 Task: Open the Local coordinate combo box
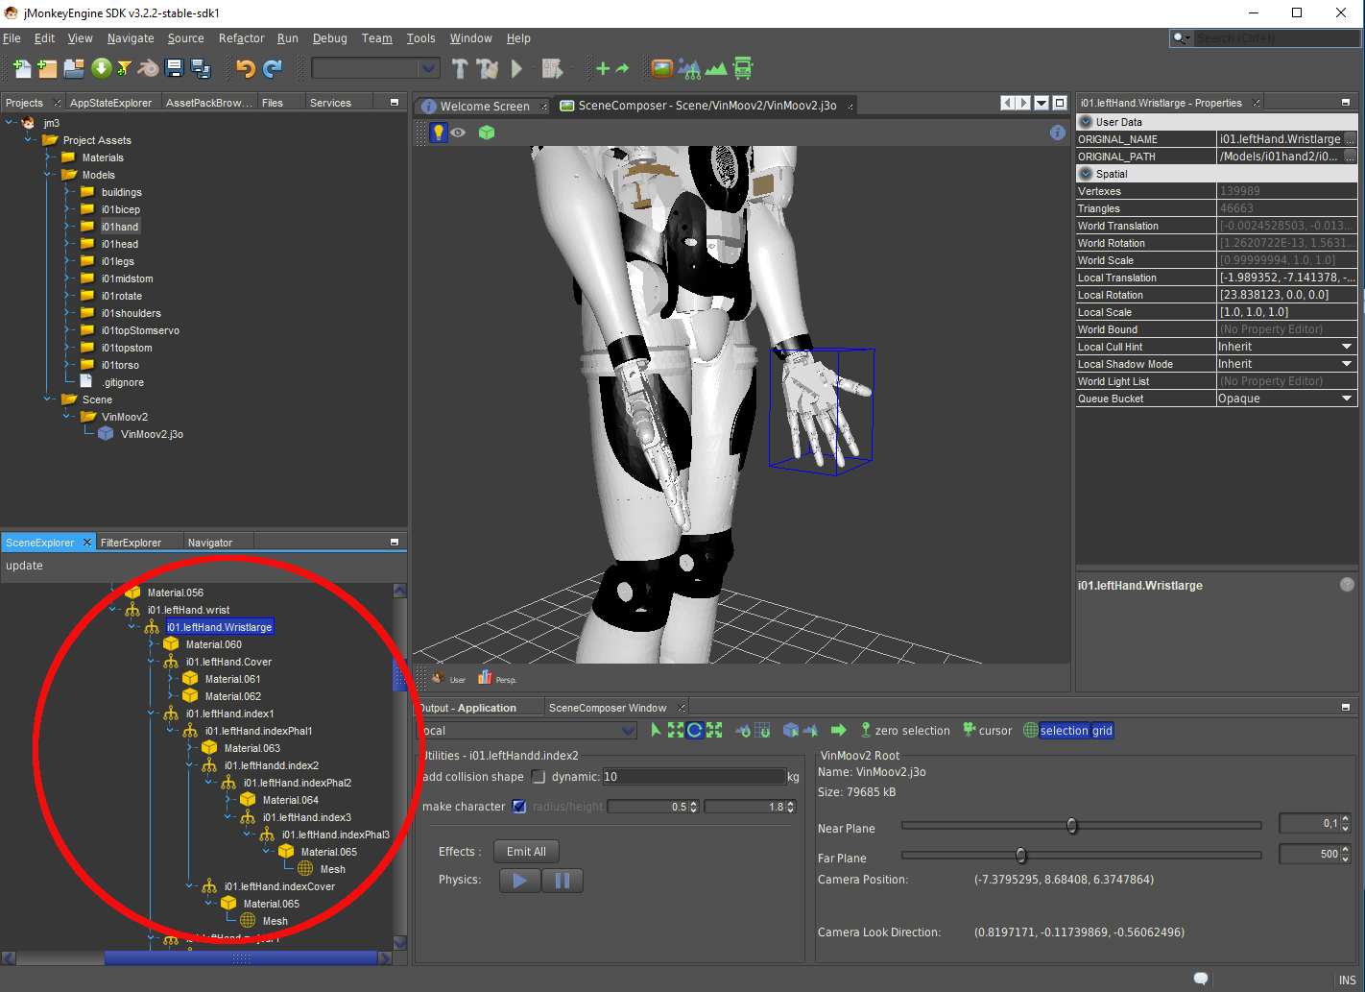[x=527, y=731]
